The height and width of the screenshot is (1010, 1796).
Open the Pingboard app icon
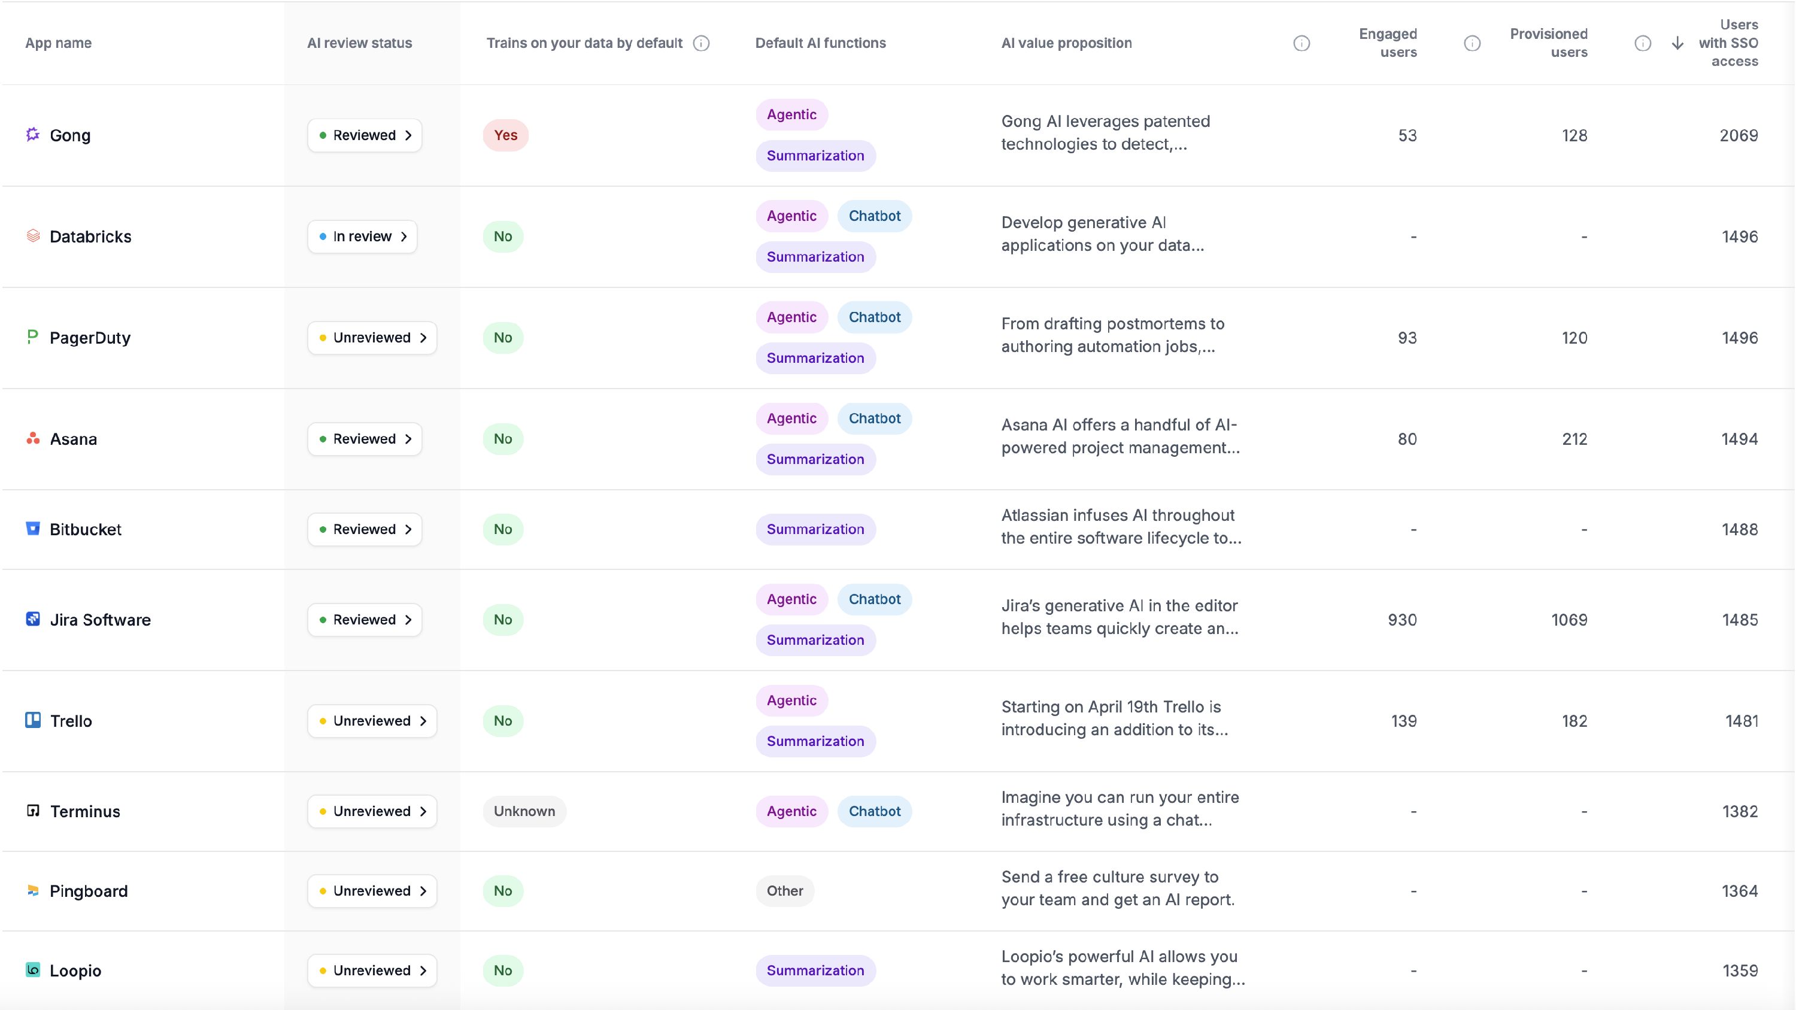pos(32,891)
